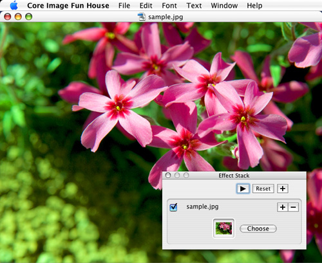
Task: Open the Apple menu
Action: (x=14, y=5)
